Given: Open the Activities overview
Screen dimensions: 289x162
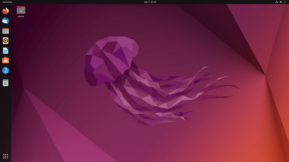Looking at the screenshot, I should pyautogui.click(x=8, y=2).
